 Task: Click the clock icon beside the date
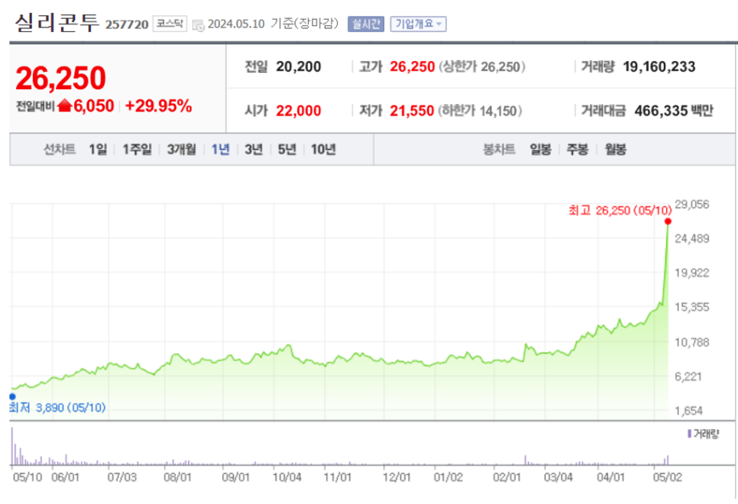click(x=199, y=25)
